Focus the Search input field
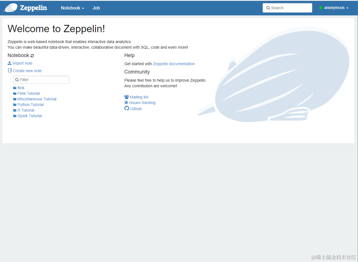This screenshot has height=262, width=358. click(287, 8)
